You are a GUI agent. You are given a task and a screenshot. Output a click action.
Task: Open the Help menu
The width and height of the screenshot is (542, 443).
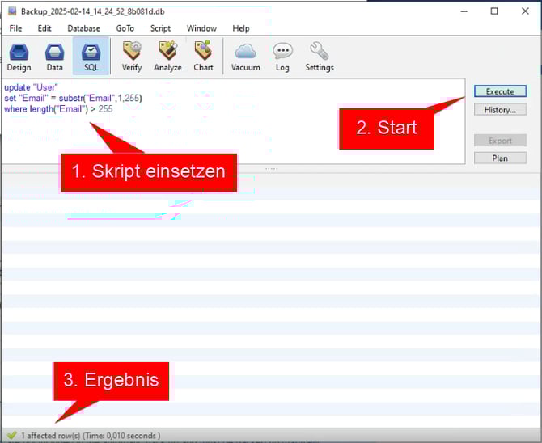click(x=241, y=28)
